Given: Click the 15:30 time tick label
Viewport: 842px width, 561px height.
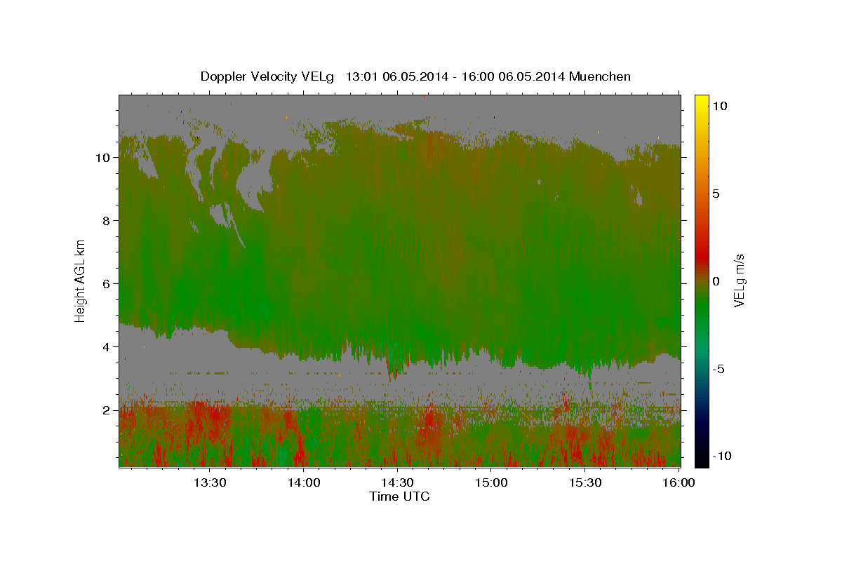Looking at the screenshot, I should click(584, 482).
